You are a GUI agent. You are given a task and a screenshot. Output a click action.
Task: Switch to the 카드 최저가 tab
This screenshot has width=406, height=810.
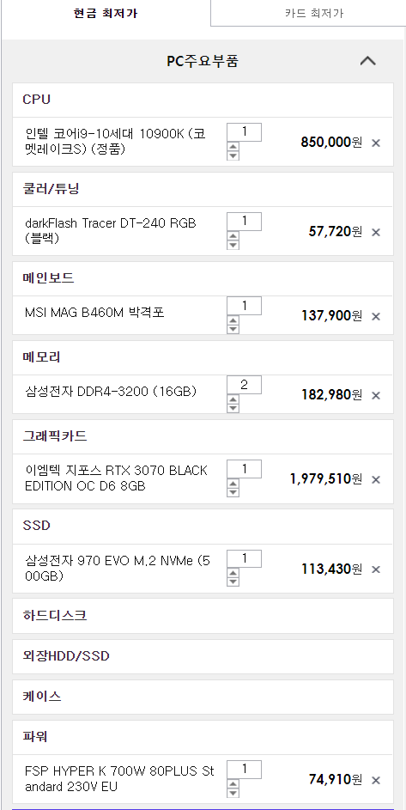coord(313,13)
